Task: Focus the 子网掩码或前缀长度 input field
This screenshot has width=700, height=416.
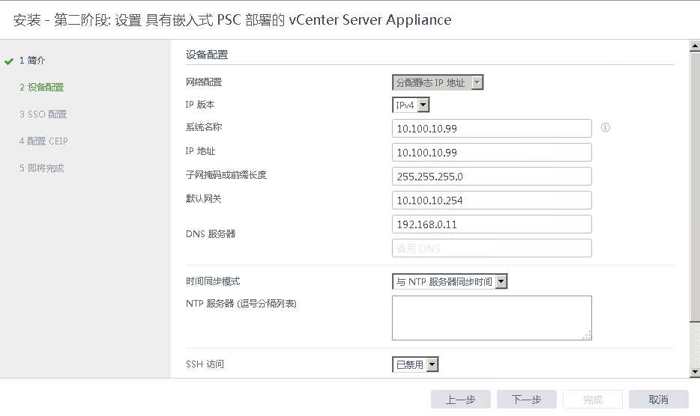Action: coord(492,176)
